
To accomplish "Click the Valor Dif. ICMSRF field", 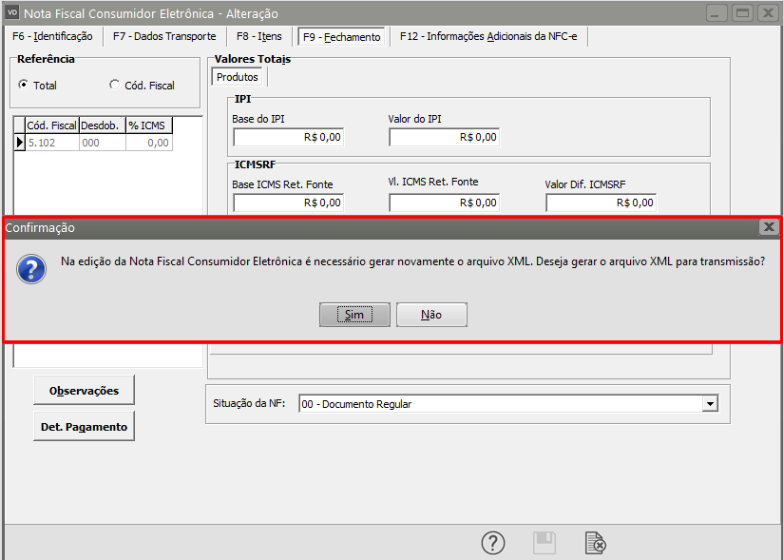I will pyautogui.click(x=601, y=203).
